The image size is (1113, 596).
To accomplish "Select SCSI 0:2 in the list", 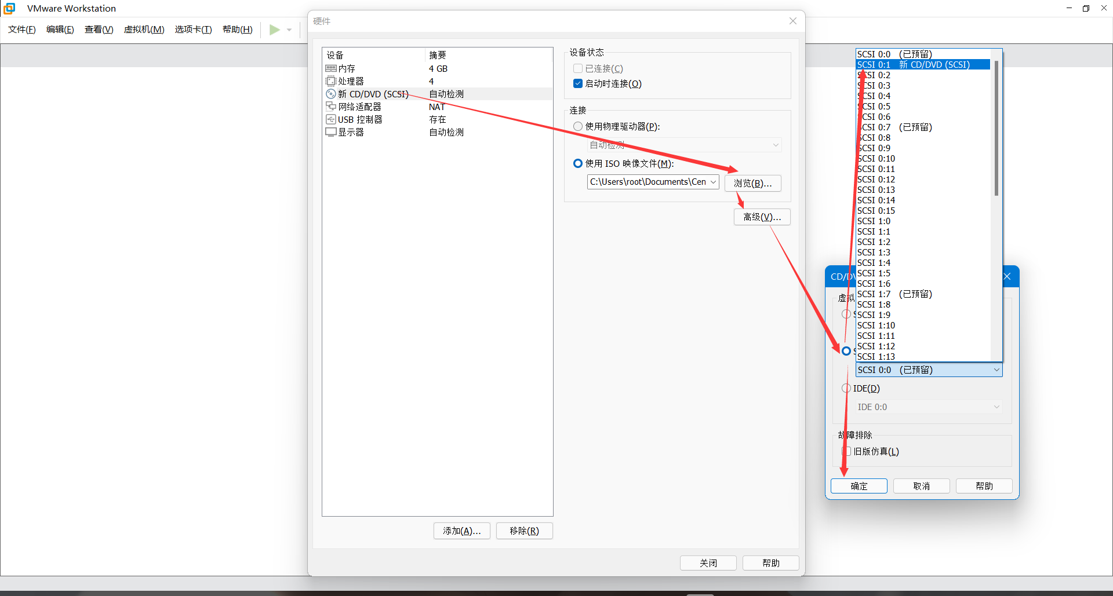I will (923, 75).
